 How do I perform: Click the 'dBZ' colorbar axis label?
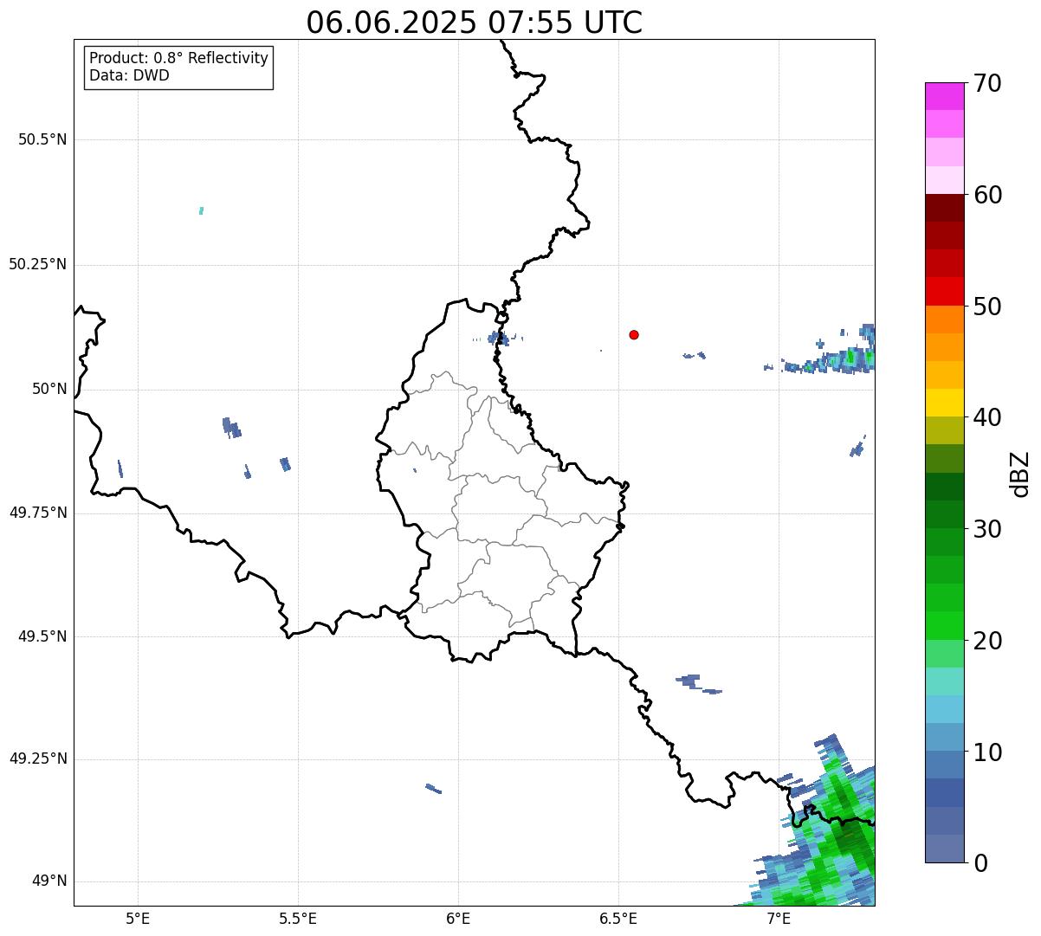pyautogui.click(x=1021, y=474)
